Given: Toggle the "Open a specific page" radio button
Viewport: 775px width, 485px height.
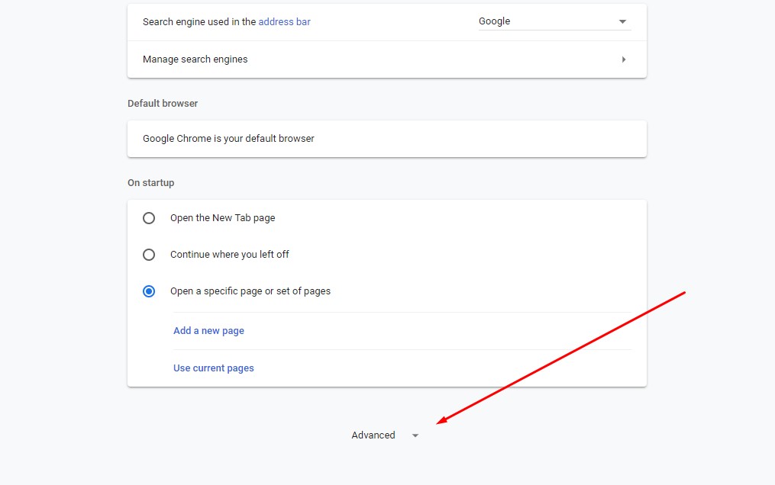Looking at the screenshot, I should click(x=149, y=291).
